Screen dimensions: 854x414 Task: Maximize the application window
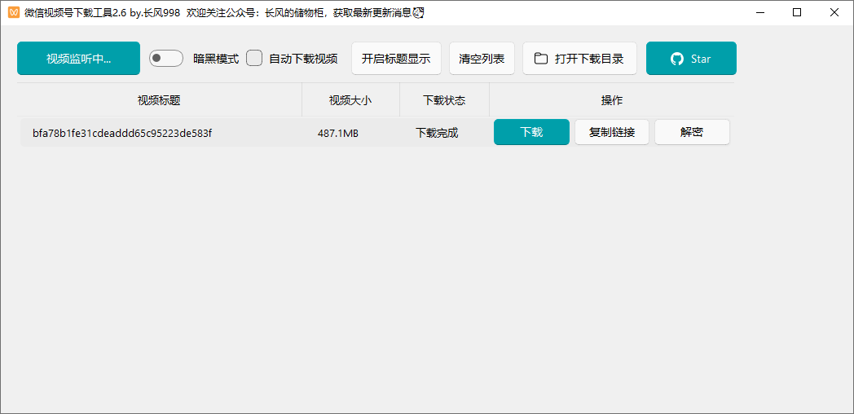tap(797, 12)
